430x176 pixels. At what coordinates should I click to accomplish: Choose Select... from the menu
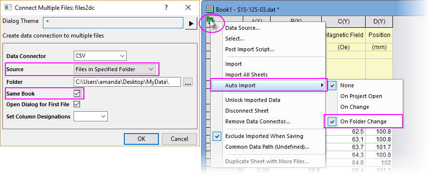pyautogui.click(x=235, y=39)
